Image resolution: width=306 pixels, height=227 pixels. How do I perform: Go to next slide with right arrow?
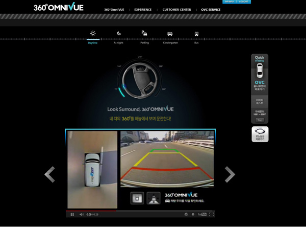[x=229, y=174]
